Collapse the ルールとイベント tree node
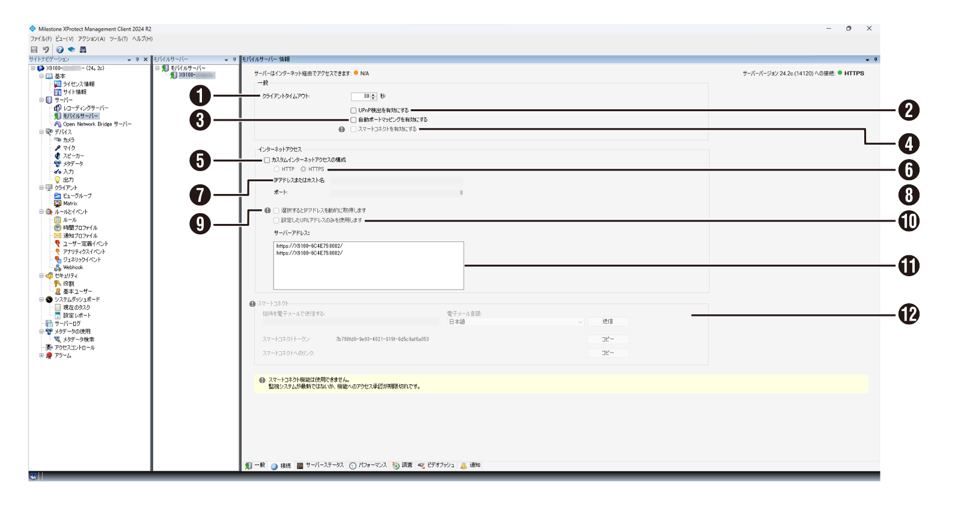This screenshot has width=958, height=505. (41, 211)
